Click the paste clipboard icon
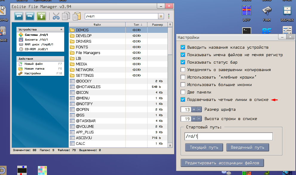Viewport: 296px width, 175px height. click(x=77, y=16)
